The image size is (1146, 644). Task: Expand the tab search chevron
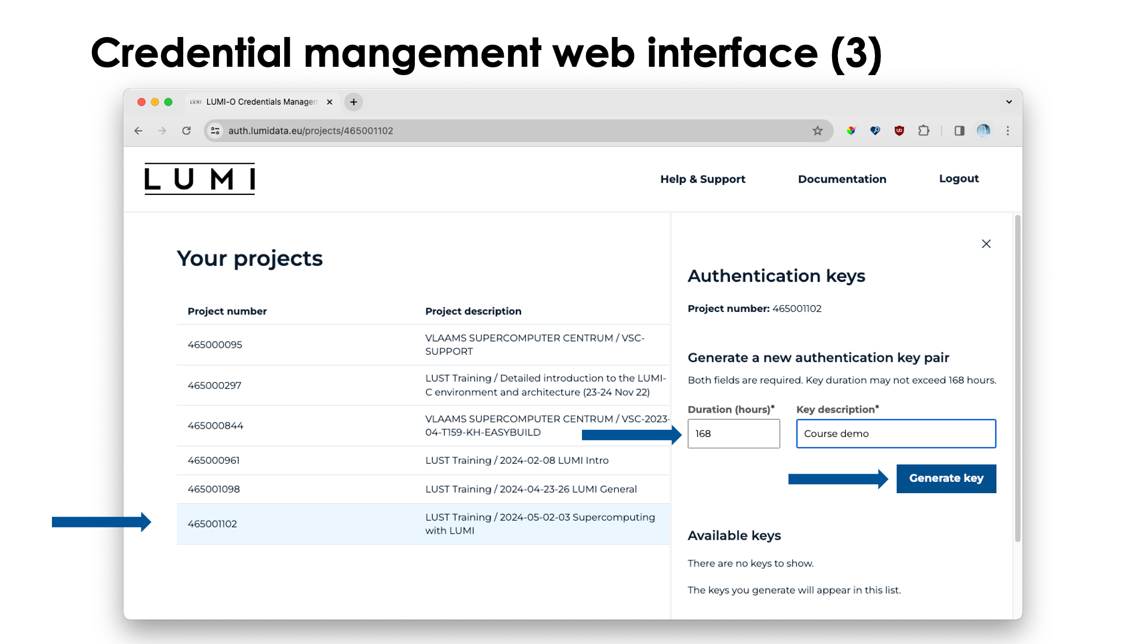point(1009,102)
